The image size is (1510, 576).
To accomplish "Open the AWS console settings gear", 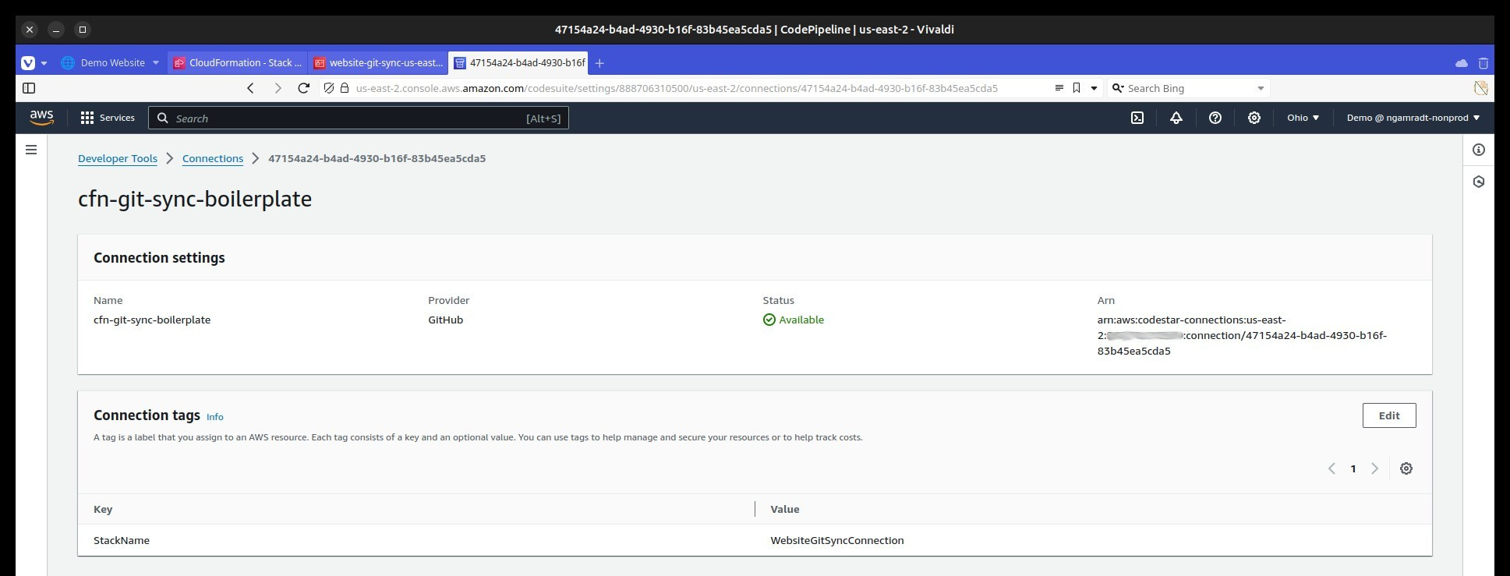I will 1254,118.
